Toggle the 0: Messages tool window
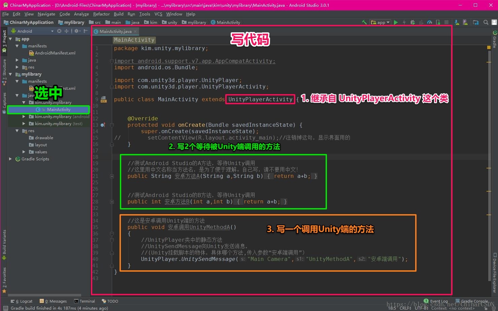The height and width of the screenshot is (311, 498). pos(53,301)
